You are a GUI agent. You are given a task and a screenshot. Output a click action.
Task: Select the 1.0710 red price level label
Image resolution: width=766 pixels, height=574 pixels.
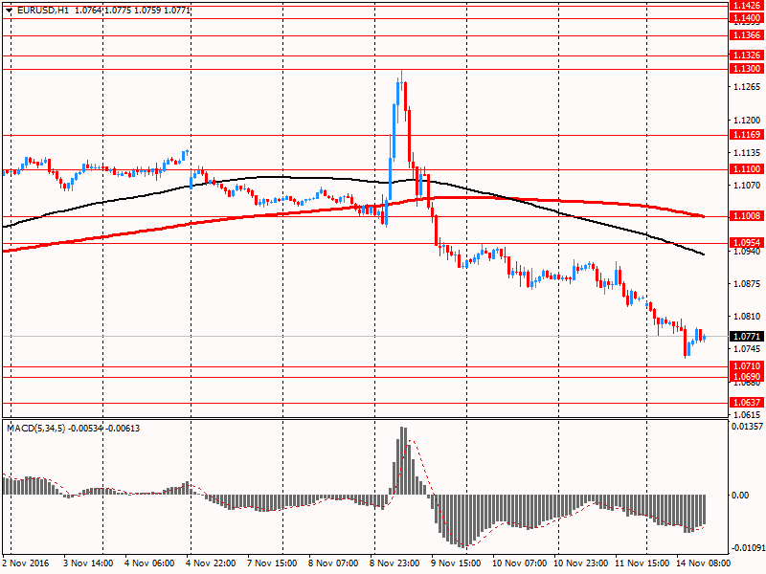(747, 366)
